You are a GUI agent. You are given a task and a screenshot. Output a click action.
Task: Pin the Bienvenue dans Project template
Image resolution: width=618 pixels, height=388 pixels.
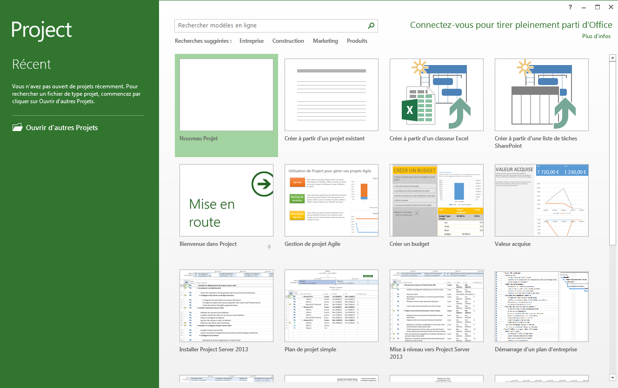(x=269, y=247)
